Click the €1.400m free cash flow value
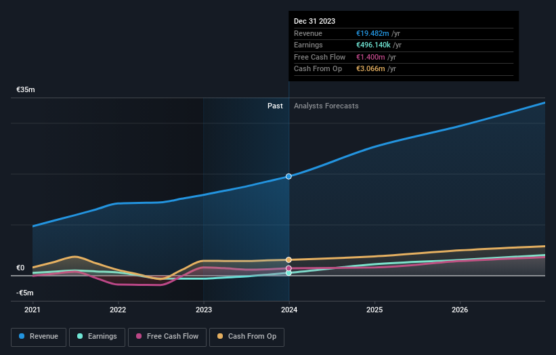This screenshot has width=556, height=355. pyautogui.click(x=370, y=57)
